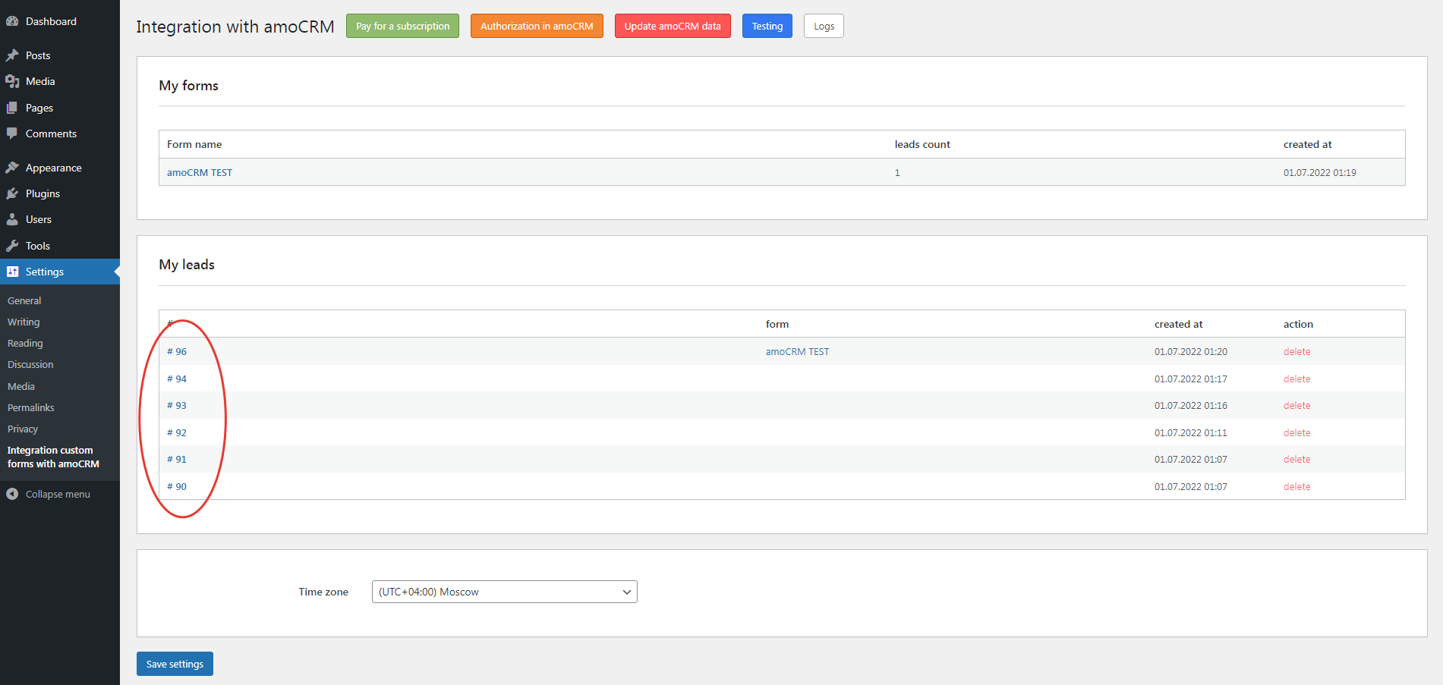Click the Form name column header
The width and height of the screenshot is (1443, 685).
pos(194,144)
